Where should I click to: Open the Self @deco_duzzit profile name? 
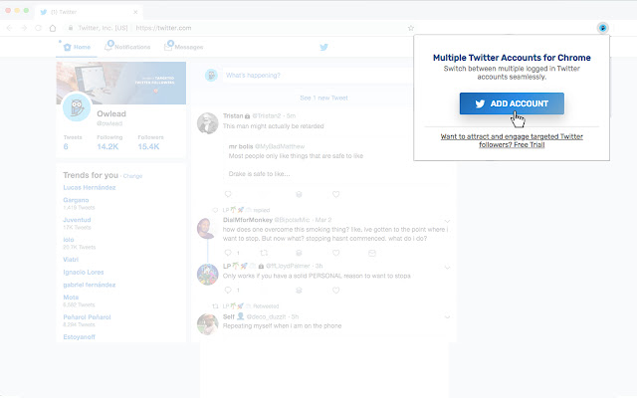pos(229,316)
